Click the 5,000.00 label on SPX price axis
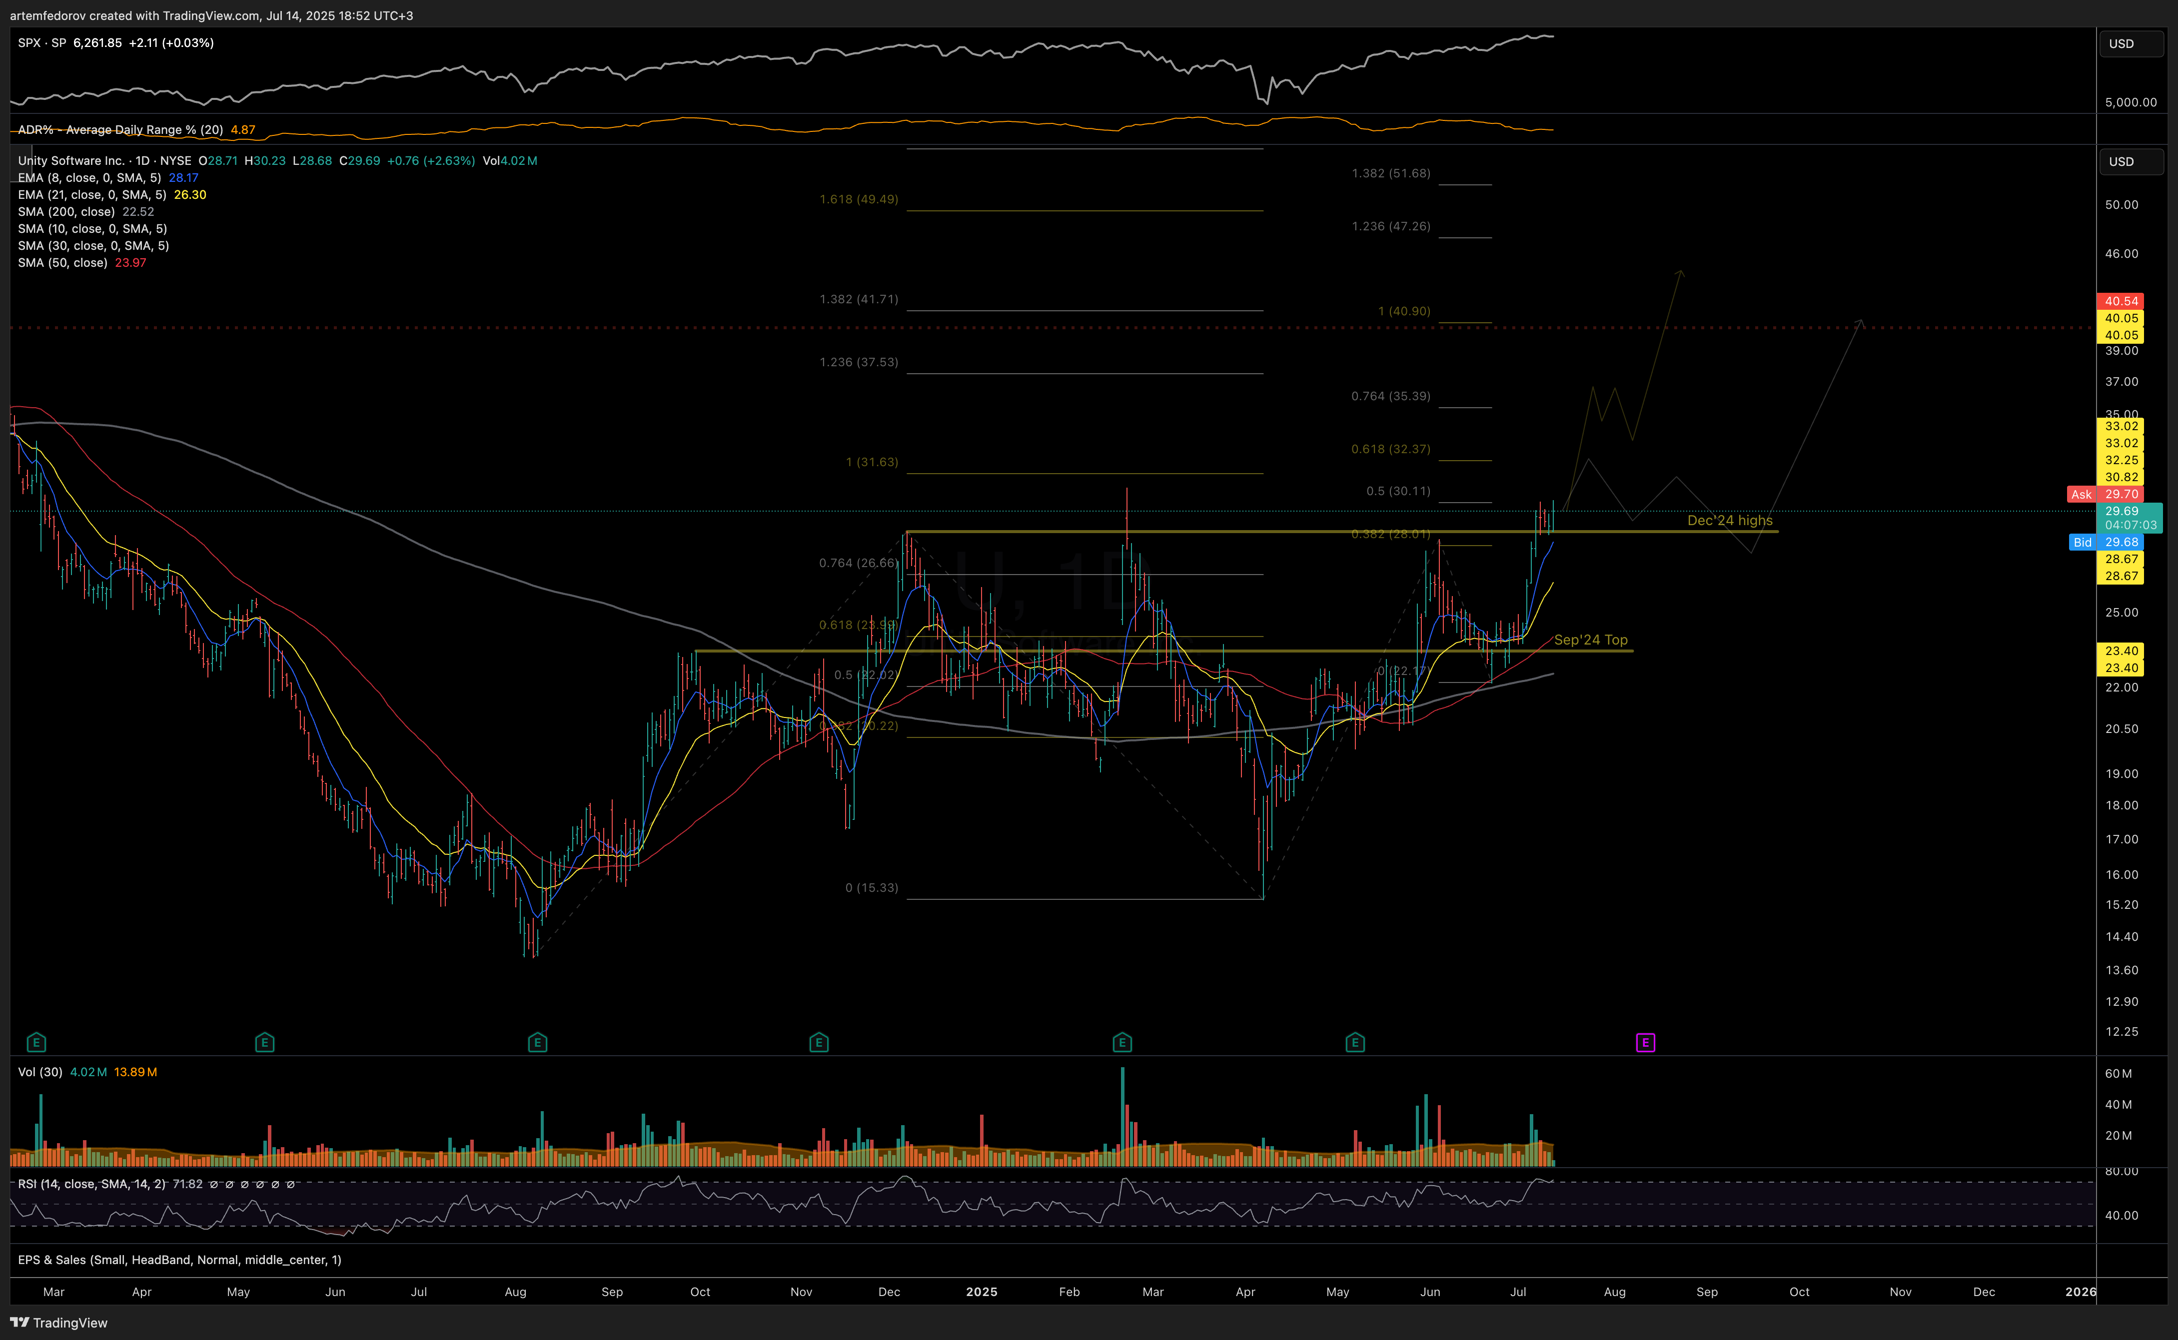The width and height of the screenshot is (2178, 1340). (x=2130, y=102)
